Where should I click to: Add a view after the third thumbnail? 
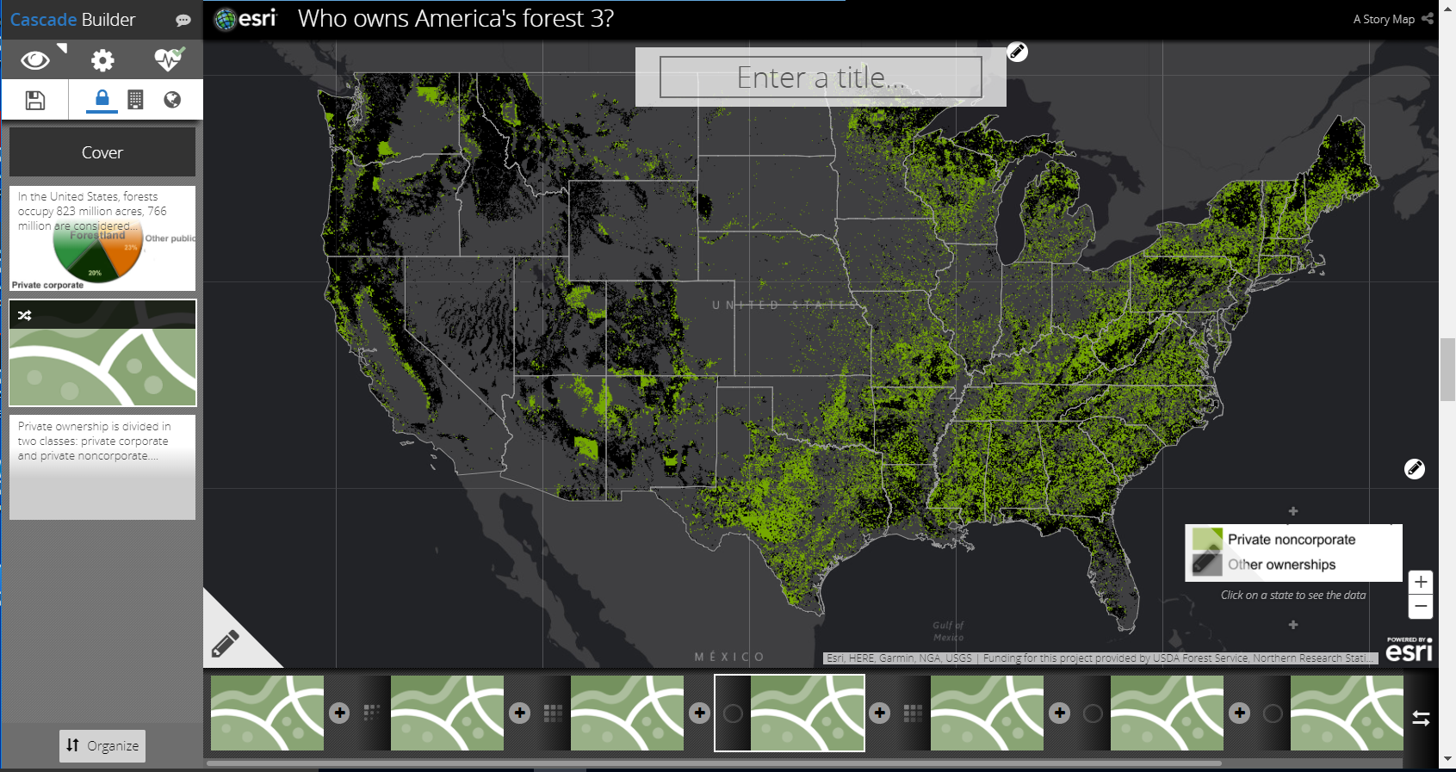coord(700,713)
